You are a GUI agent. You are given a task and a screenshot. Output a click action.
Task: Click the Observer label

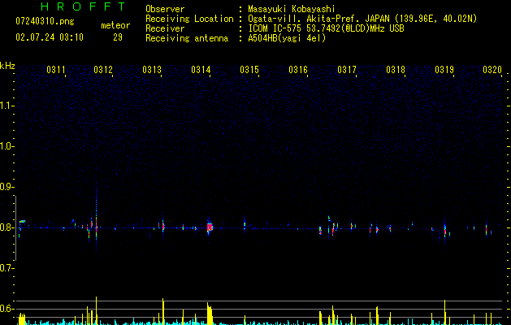pyautogui.click(x=165, y=9)
